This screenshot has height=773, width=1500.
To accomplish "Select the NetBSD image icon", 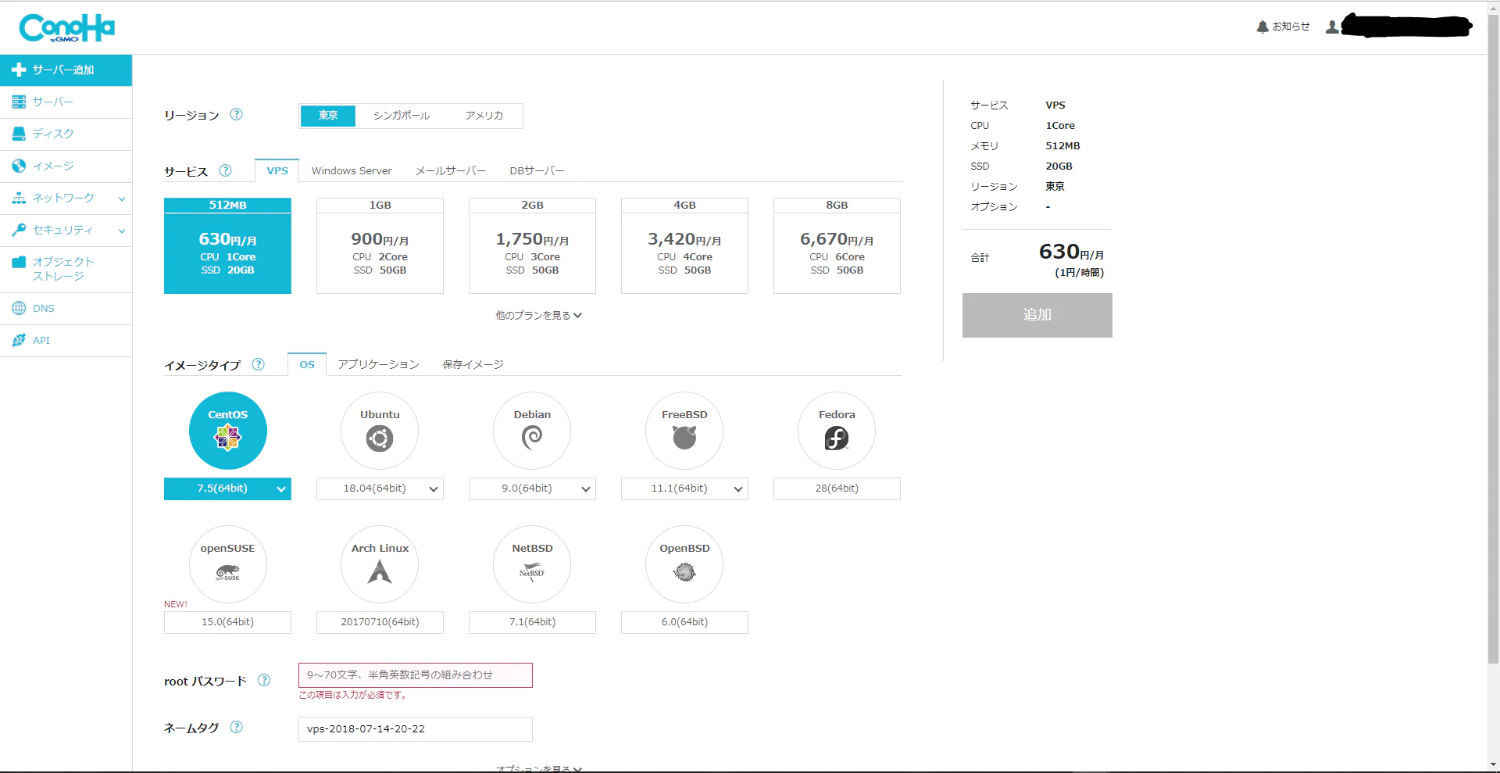I will [532, 564].
